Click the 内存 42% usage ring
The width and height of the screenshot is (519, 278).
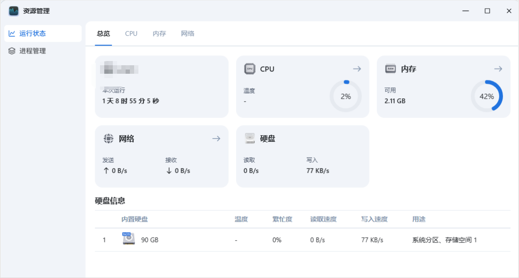pyautogui.click(x=486, y=96)
